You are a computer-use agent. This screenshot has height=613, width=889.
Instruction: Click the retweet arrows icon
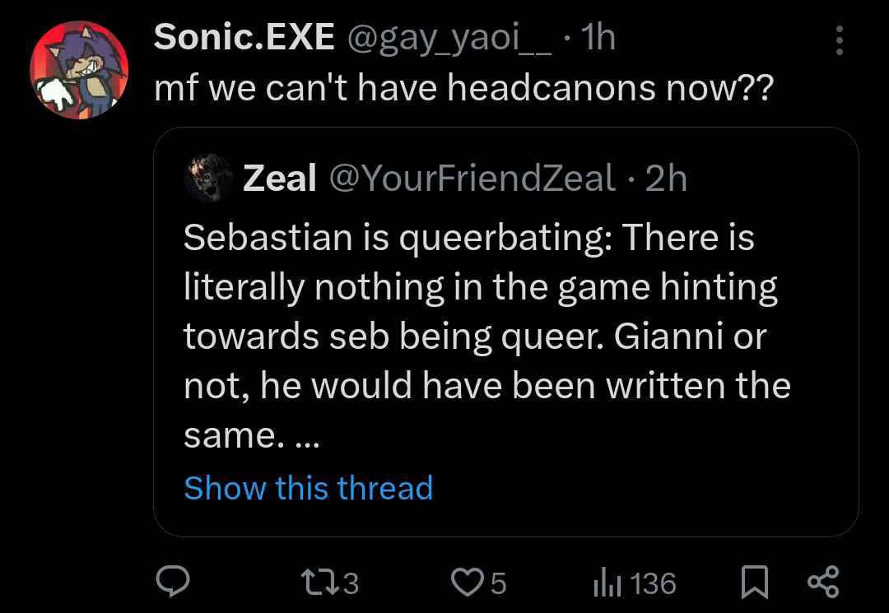tap(319, 583)
